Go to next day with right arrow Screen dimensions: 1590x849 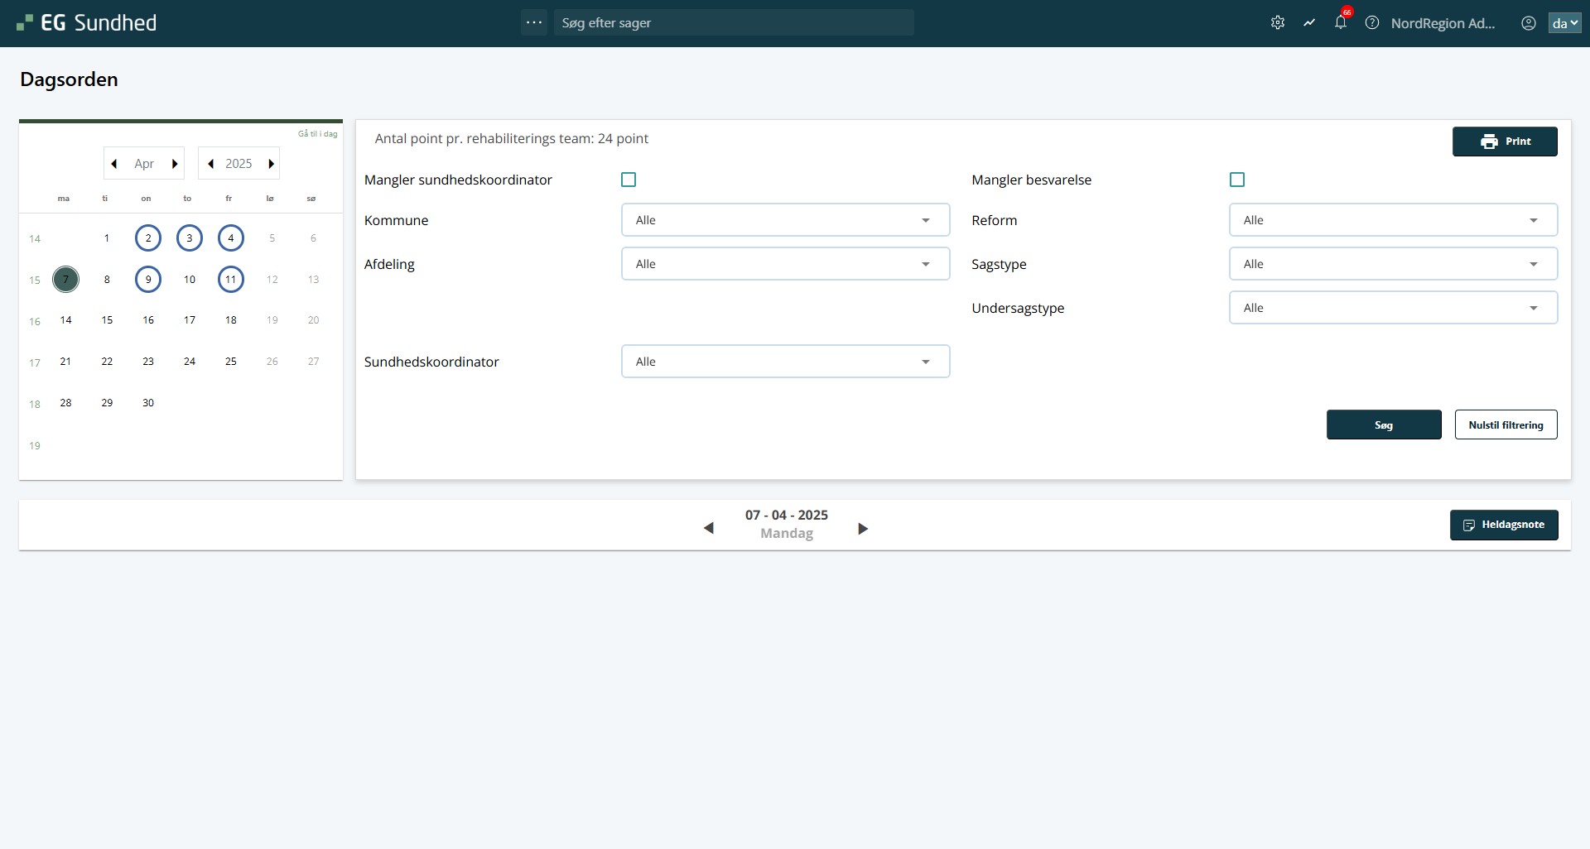(863, 529)
